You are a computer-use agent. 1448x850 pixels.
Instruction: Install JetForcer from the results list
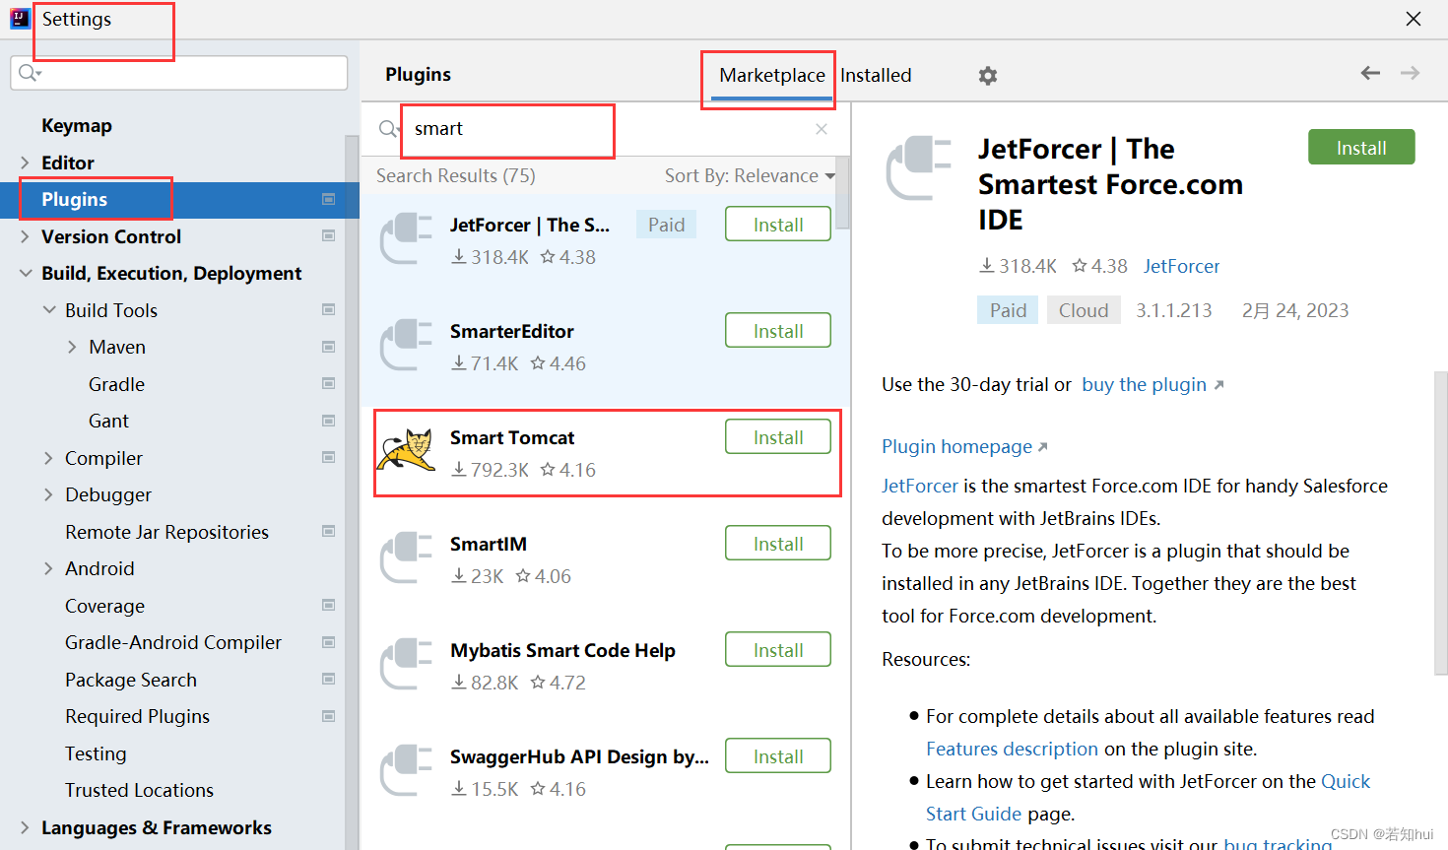778,225
